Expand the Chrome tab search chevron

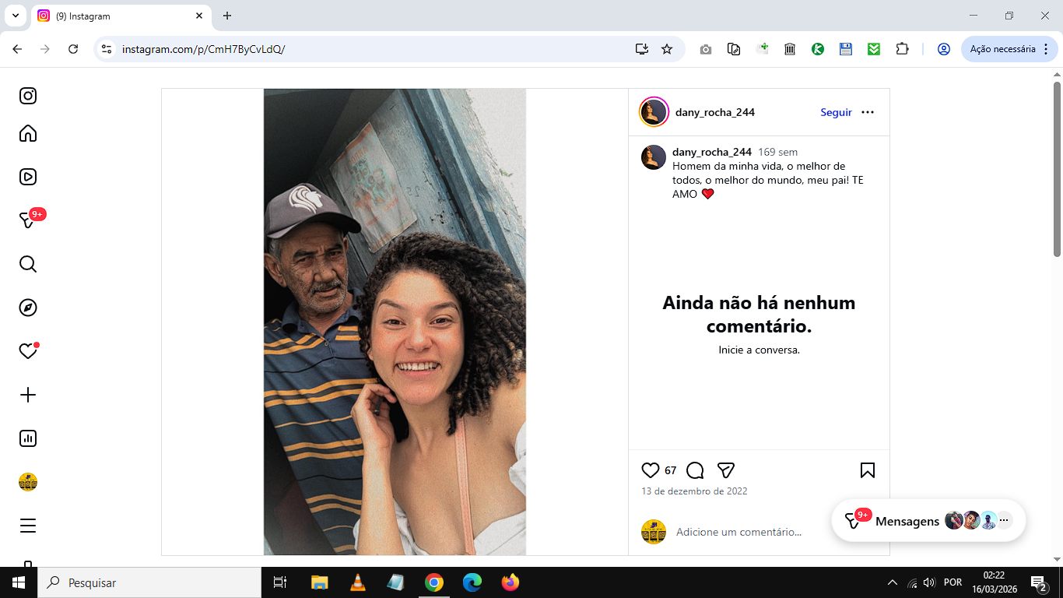pos(15,16)
